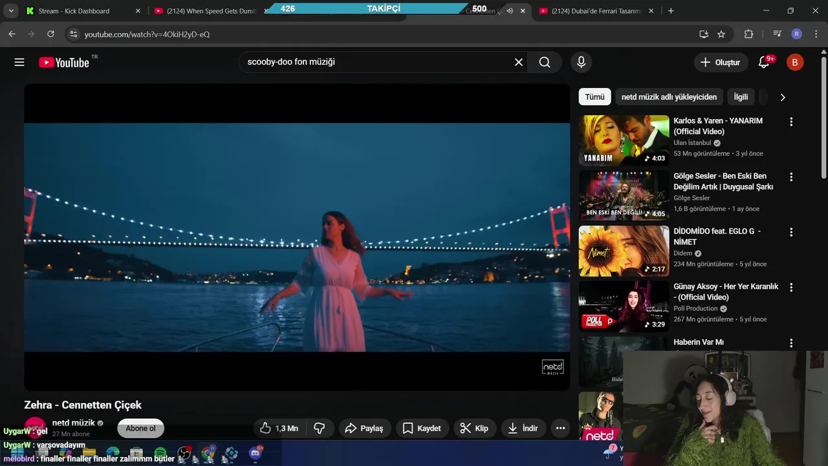
Task: Select netd müzik adlı yükleyiciden chip
Action: [669, 97]
